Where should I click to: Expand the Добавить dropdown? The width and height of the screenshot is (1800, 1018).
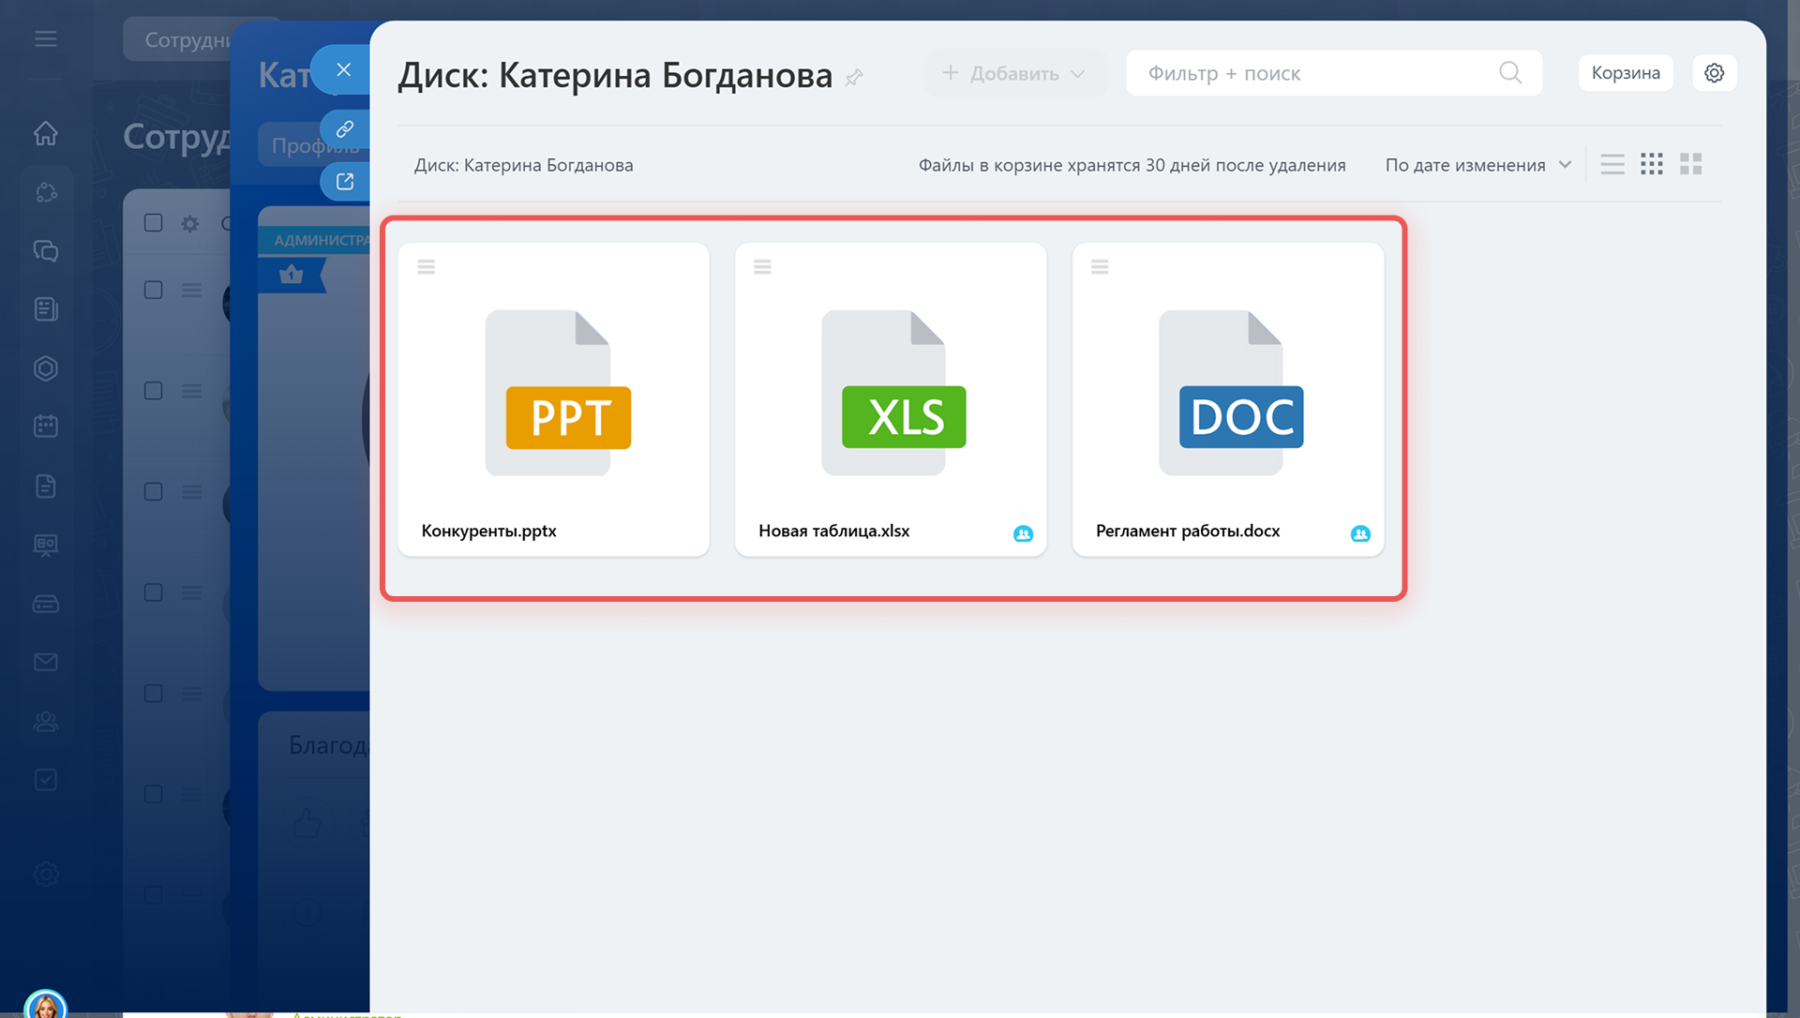[x=1014, y=73]
